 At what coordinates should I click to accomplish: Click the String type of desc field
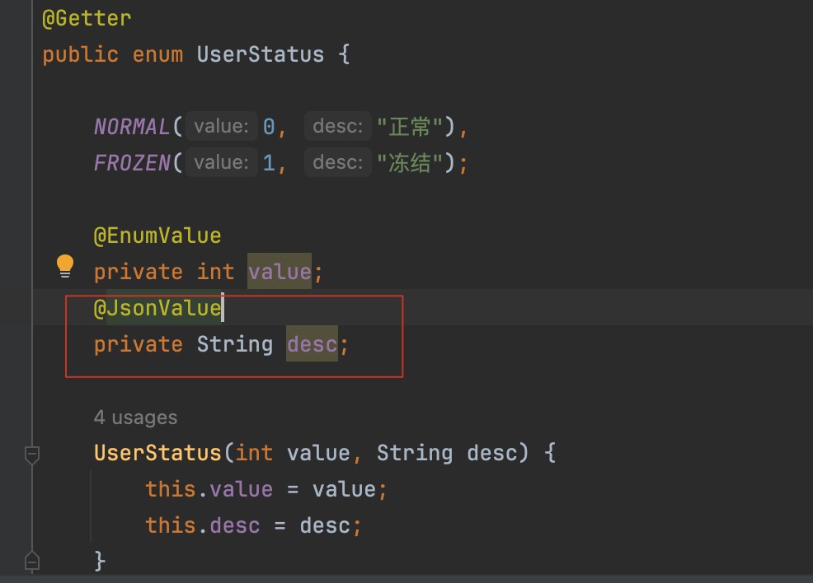234,344
